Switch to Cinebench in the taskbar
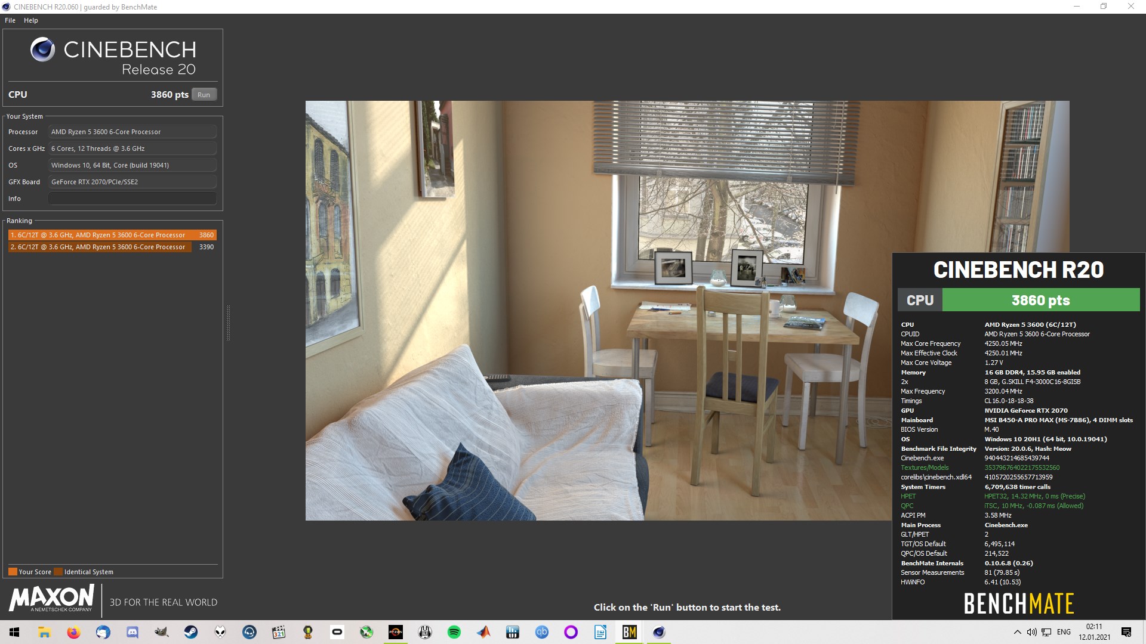Screen dimensions: 1146x644 659,632
